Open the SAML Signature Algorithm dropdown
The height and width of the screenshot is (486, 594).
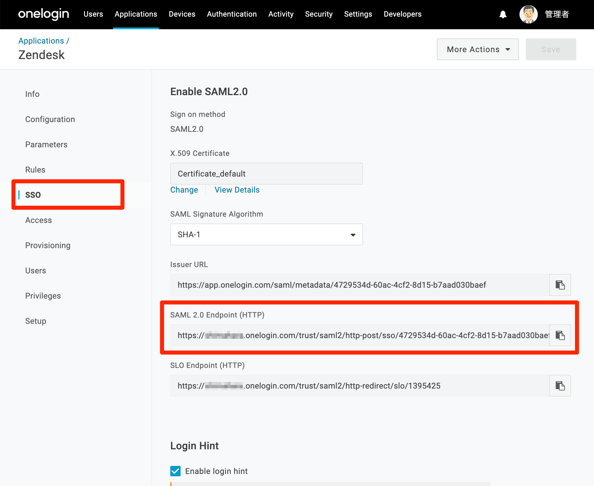point(266,234)
